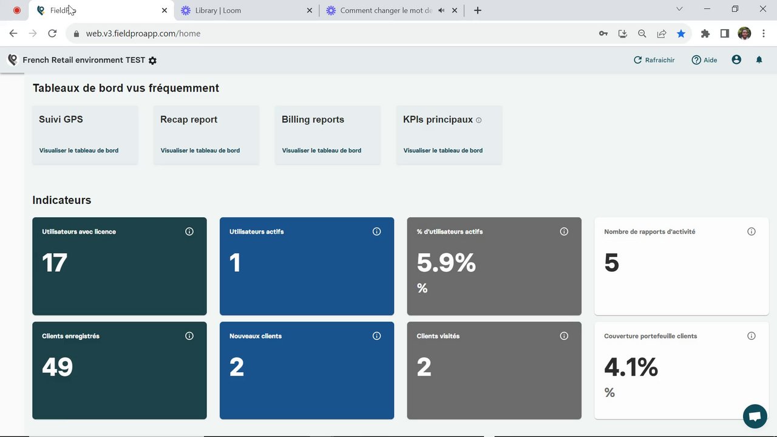777x437 pixels.
Task: Click the FieldPro logo icon in the header
Action: (12, 59)
